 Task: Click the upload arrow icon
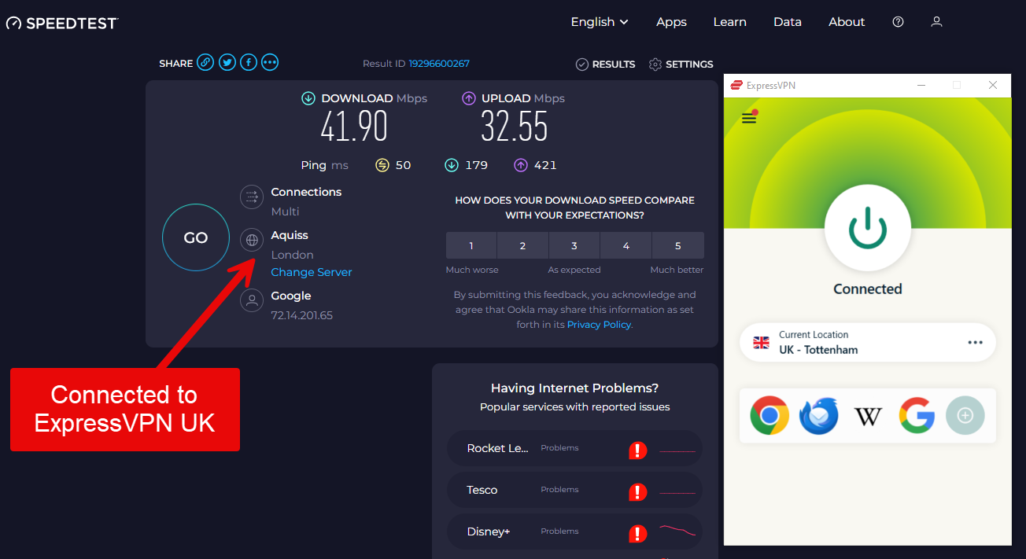(469, 98)
